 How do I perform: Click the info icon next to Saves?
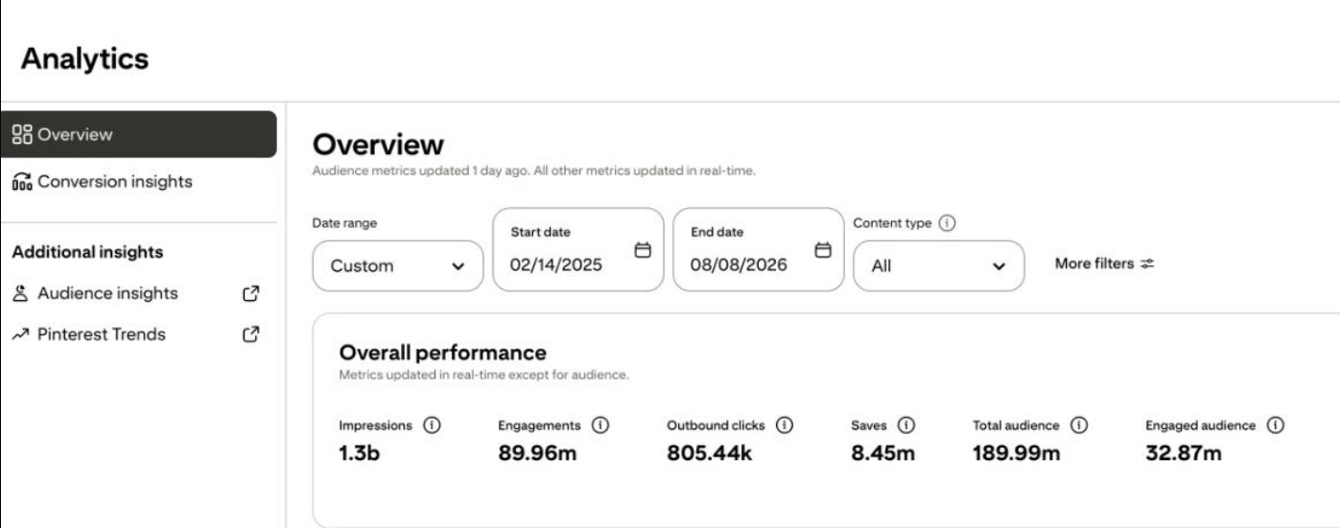(x=906, y=425)
